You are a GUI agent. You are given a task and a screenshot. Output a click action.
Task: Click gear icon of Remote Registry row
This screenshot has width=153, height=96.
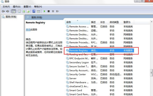click(x=67, y=50)
